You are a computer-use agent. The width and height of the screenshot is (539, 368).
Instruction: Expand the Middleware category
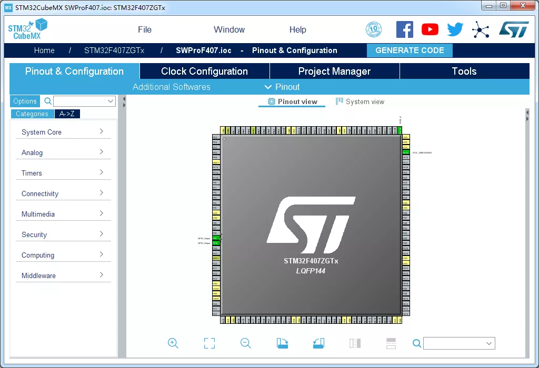pyautogui.click(x=63, y=275)
